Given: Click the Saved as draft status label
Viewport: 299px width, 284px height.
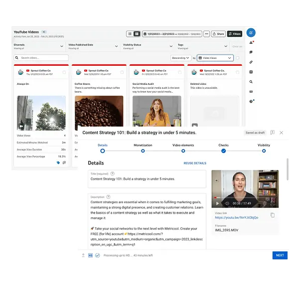Looking at the screenshot, I should pos(255,133).
